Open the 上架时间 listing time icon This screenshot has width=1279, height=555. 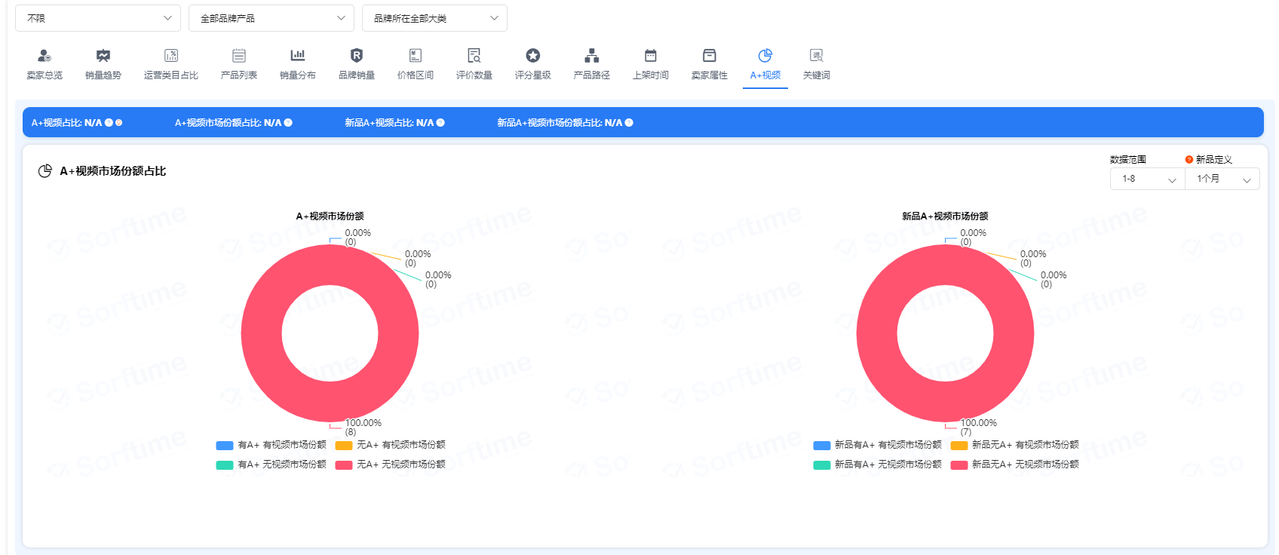pos(651,56)
